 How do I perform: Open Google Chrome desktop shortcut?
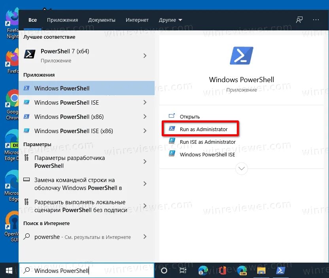click(x=12, y=105)
